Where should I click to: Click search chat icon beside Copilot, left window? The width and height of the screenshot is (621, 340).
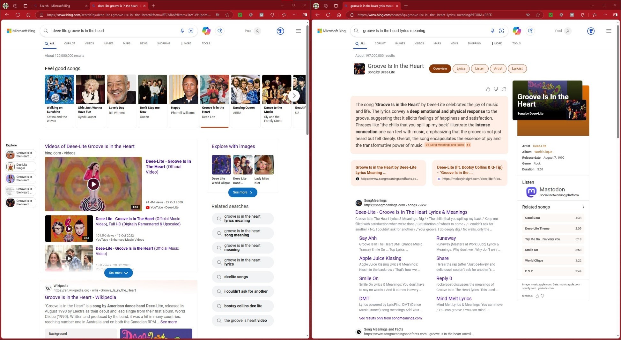pos(220,31)
